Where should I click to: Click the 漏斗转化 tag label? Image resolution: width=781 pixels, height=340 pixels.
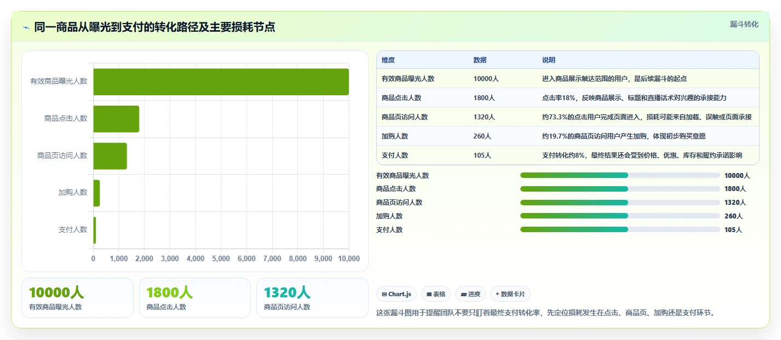[x=744, y=25]
